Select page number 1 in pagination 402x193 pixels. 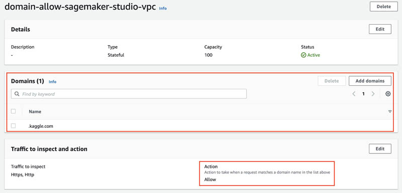363,94
